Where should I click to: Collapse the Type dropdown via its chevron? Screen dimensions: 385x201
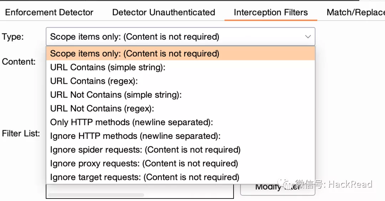[308, 37]
